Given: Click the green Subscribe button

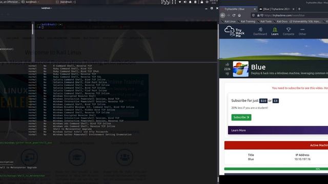Looking at the screenshot, I should point(241,117).
